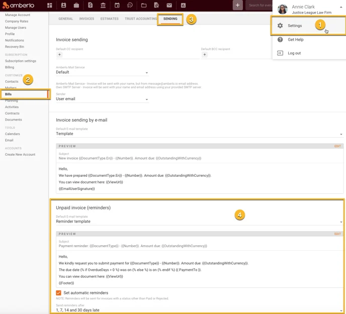Click the plus quick-add button
Screen dimensions: 346x314
[238, 6]
